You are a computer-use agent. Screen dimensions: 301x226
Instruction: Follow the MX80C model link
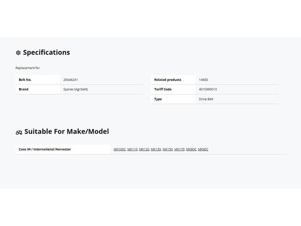pos(191,149)
